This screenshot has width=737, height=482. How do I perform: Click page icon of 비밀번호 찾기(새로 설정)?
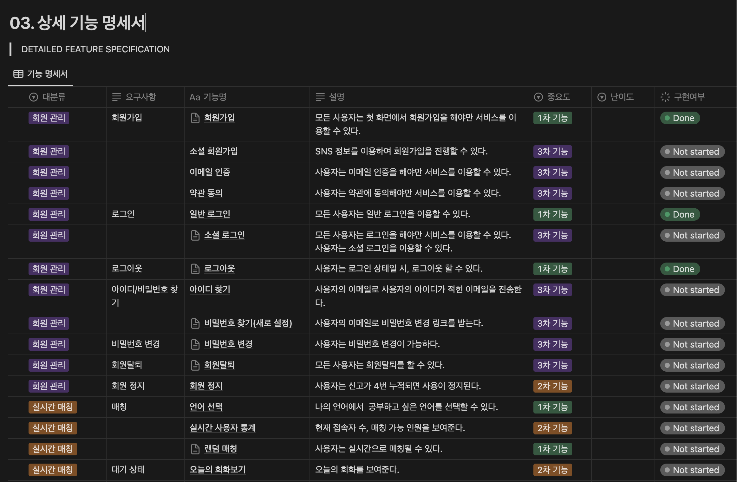click(x=195, y=323)
